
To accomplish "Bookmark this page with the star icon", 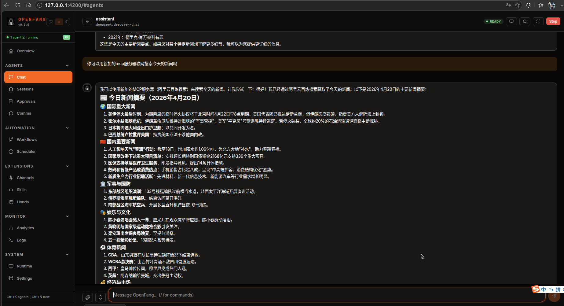I will 517,5.
